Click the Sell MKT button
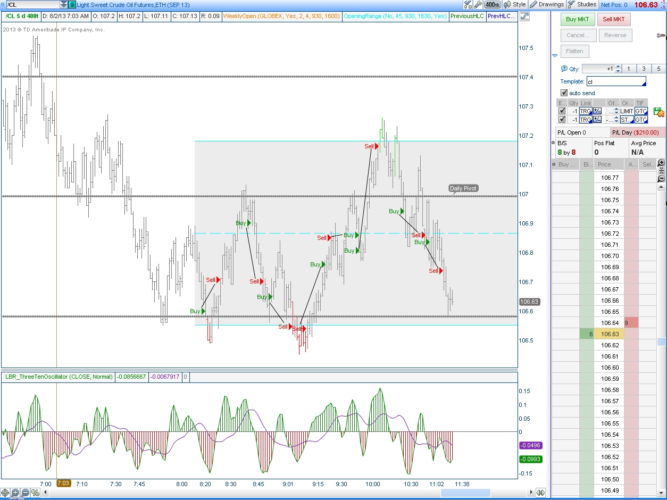Viewport: 667px width, 500px height. click(x=614, y=20)
